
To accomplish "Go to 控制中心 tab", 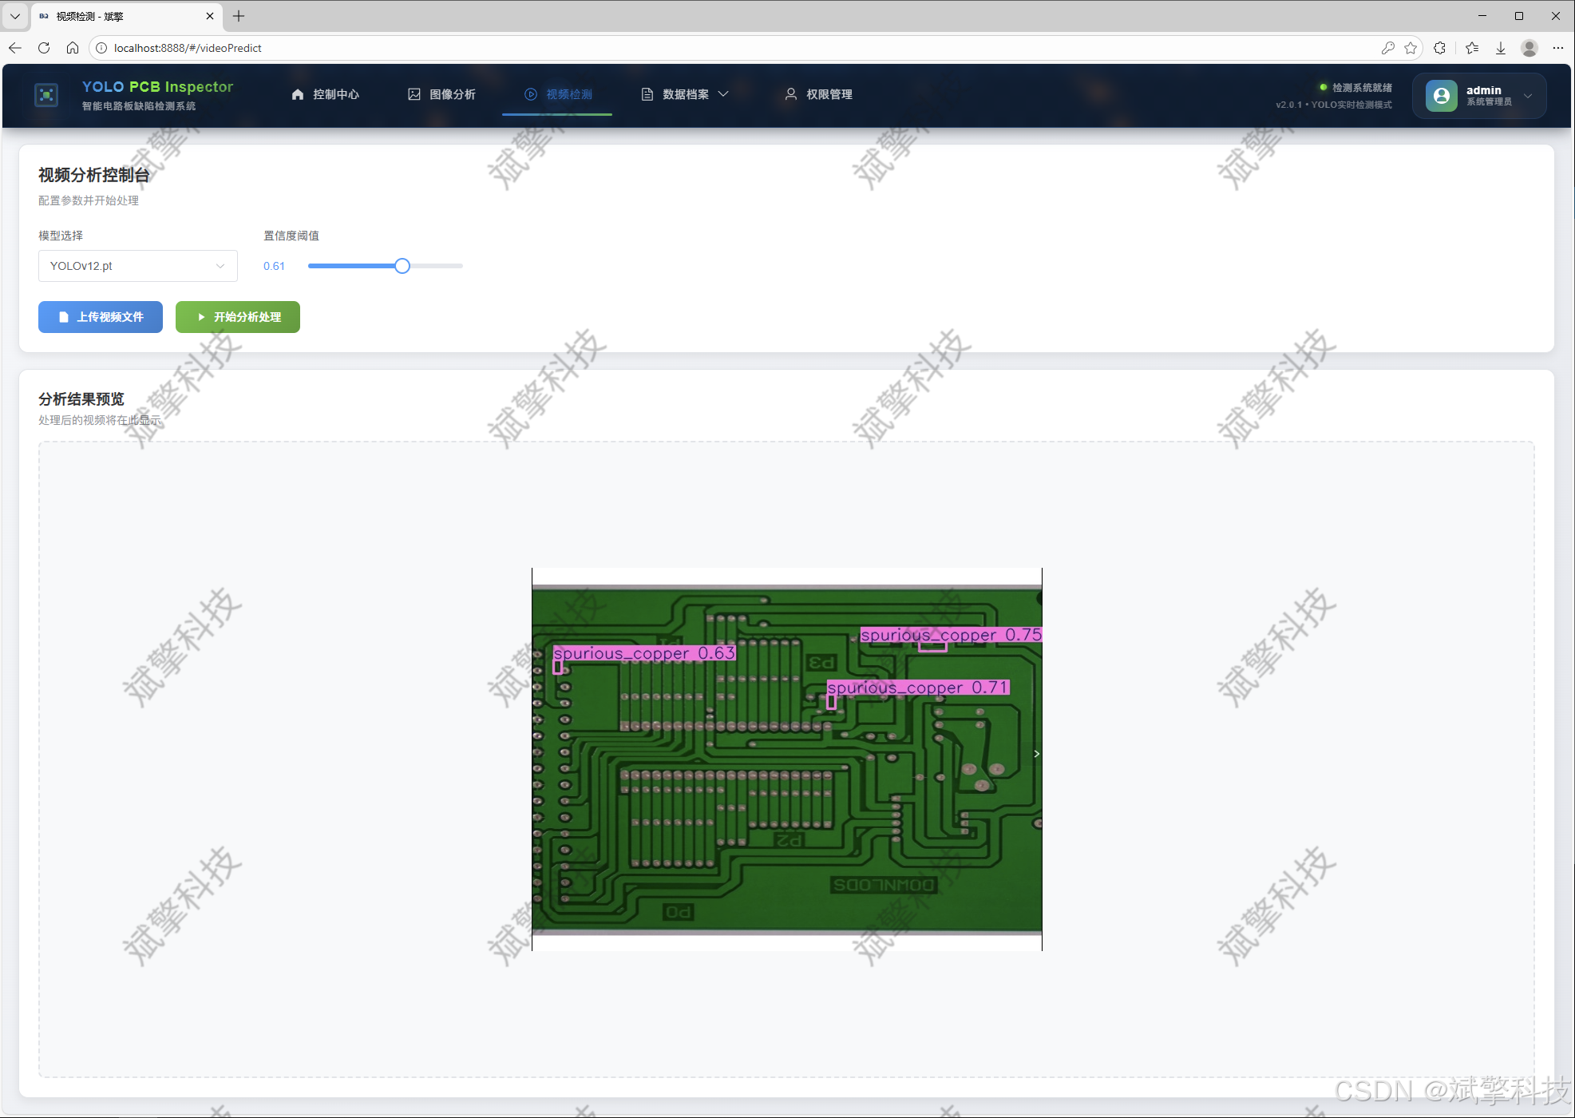I will click(x=326, y=94).
